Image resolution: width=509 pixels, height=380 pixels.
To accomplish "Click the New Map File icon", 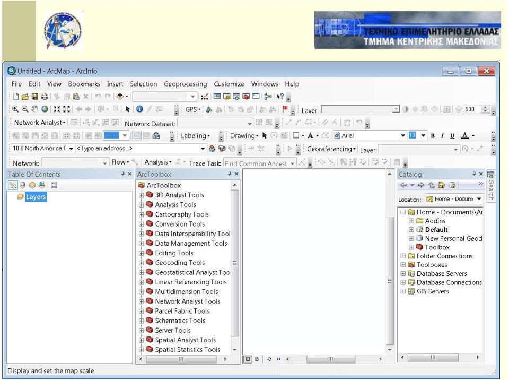I will (x=15, y=96).
